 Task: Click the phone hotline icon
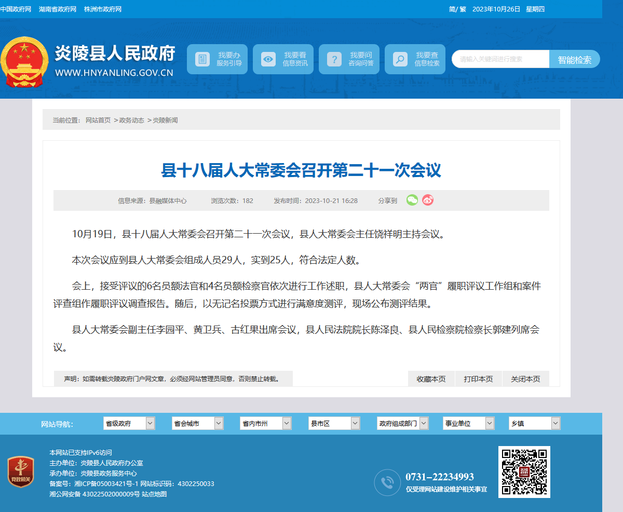387,483
